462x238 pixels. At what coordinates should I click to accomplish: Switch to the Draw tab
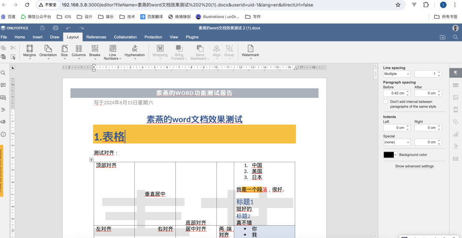54,37
